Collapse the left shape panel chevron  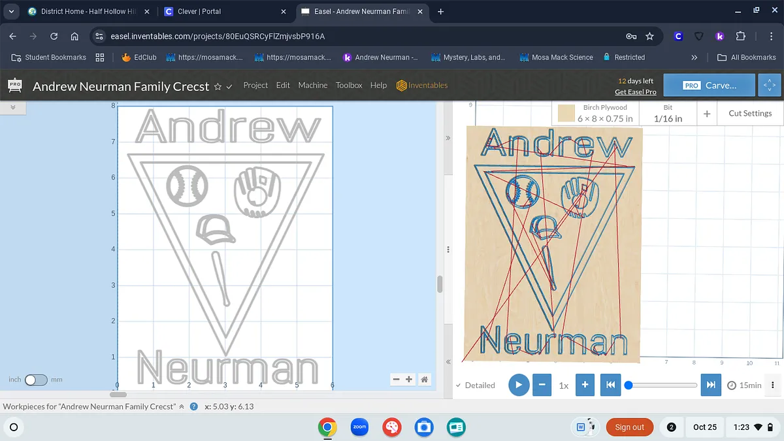tap(12, 106)
